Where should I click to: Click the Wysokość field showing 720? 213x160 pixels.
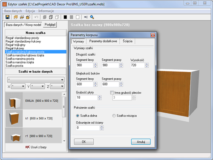138,65
